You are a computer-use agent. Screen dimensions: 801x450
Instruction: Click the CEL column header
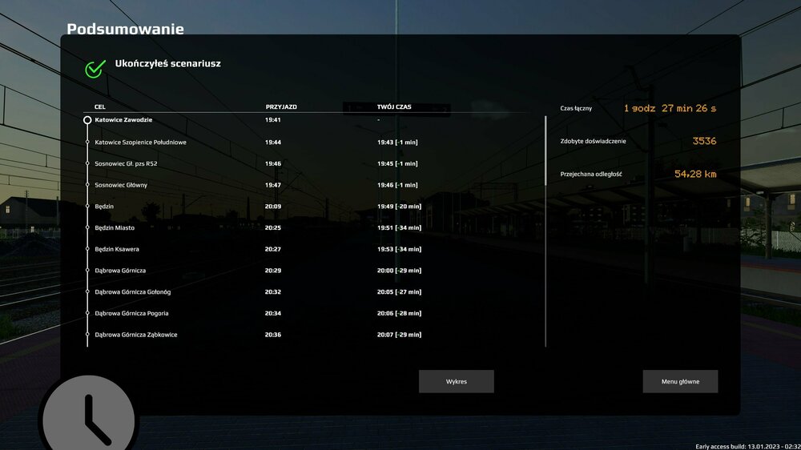pyautogui.click(x=99, y=106)
